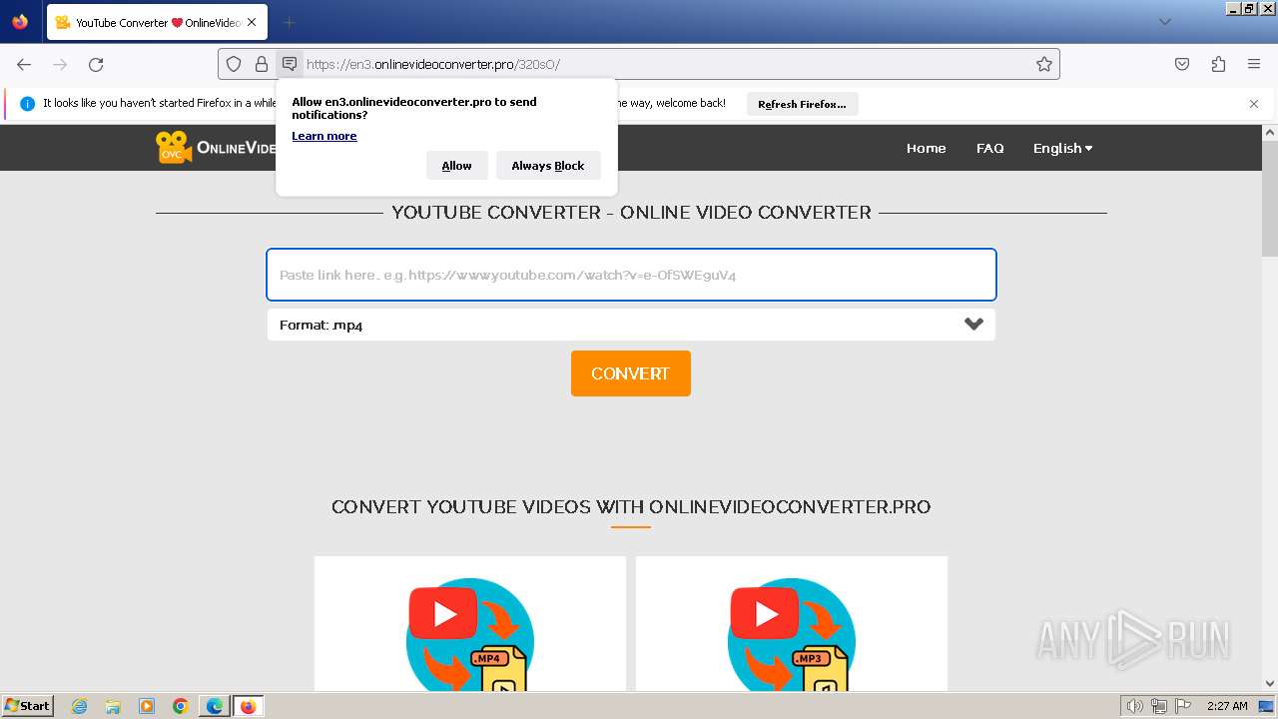Viewport: 1278px width, 719px height.
Task: Open the FAQ page
Action: tap(989, 148)
